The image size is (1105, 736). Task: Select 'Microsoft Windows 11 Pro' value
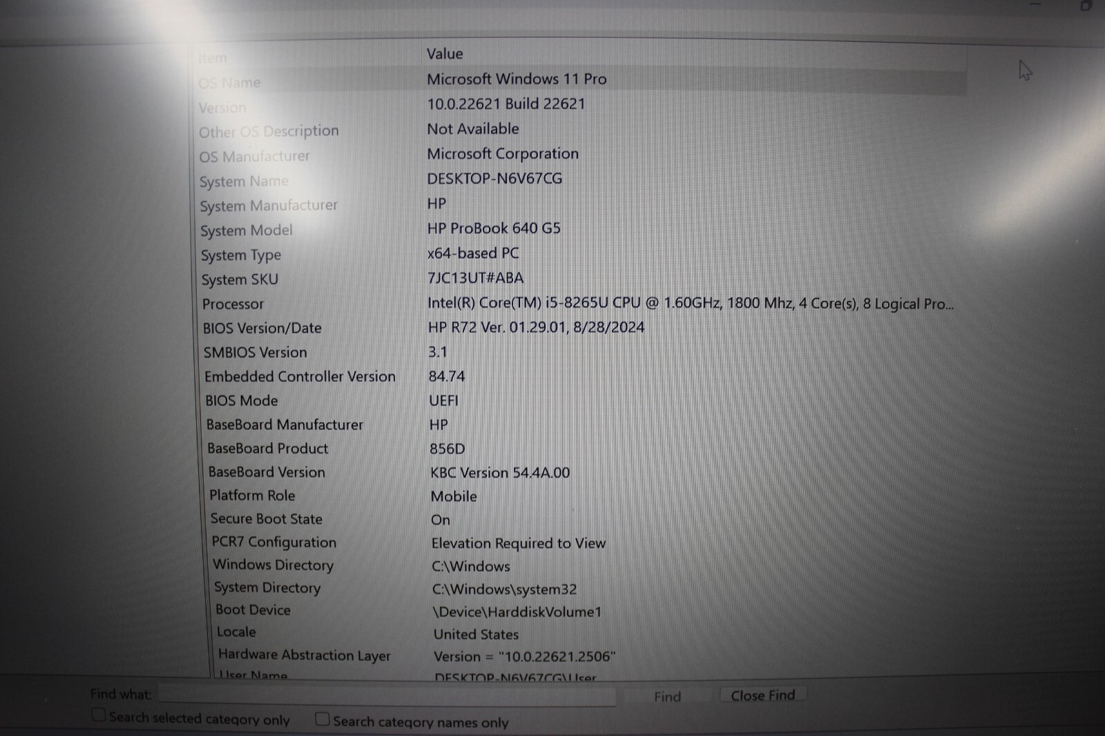coord(517,79)
